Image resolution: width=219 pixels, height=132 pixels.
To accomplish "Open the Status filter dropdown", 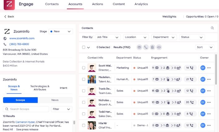I will [192, 37].
